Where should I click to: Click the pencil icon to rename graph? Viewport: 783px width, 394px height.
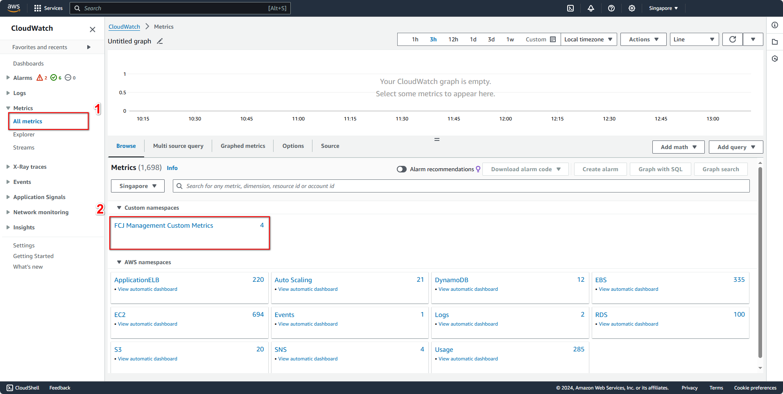pyautogui.click(x=160, y=41)
